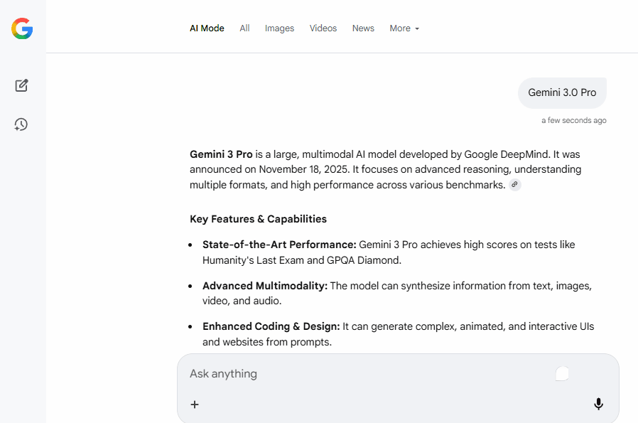This screenshot has width=638, height=423.
Task: Click the source link icon after the intro paragraph
Action: click(x=515, y=185)
